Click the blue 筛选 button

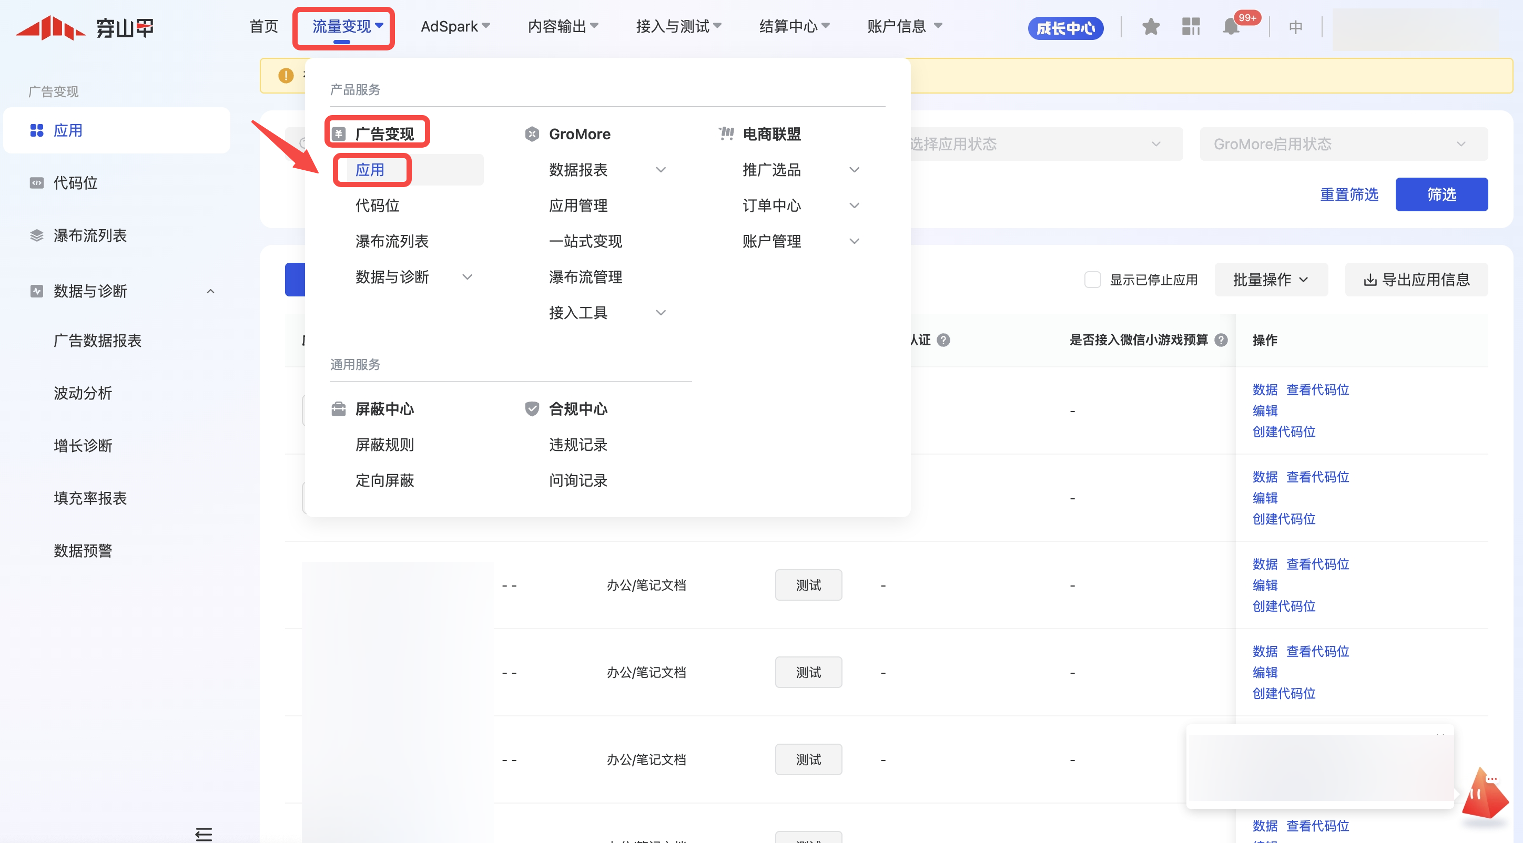tap(1441, 194)
